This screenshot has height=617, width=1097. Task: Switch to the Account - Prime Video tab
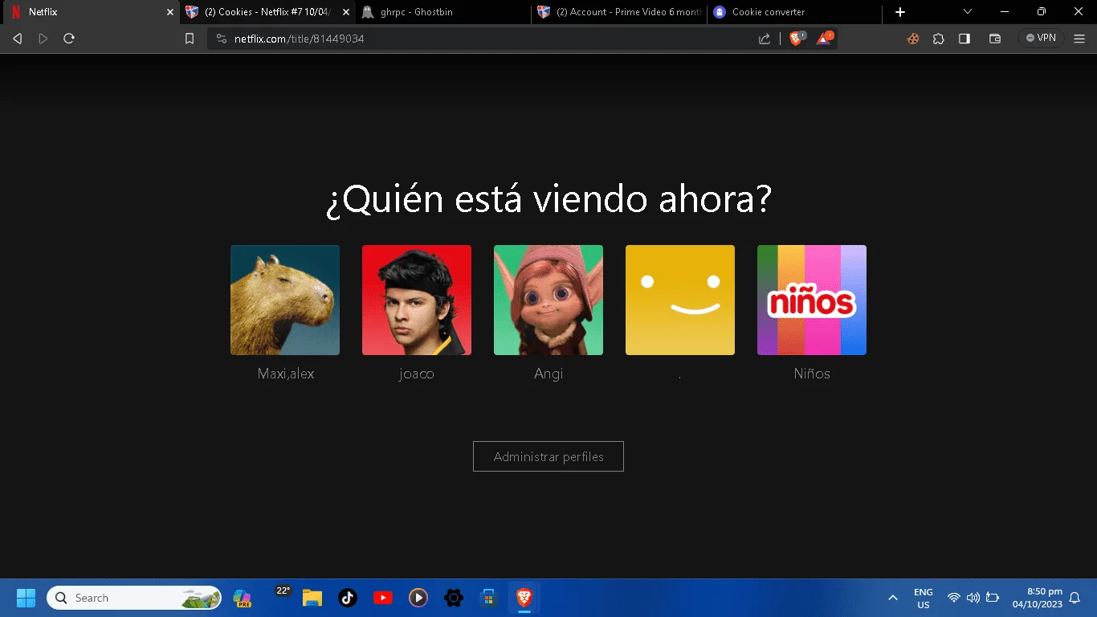(618, 12)
